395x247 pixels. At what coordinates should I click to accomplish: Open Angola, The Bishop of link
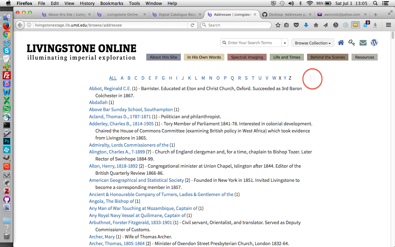112,201
